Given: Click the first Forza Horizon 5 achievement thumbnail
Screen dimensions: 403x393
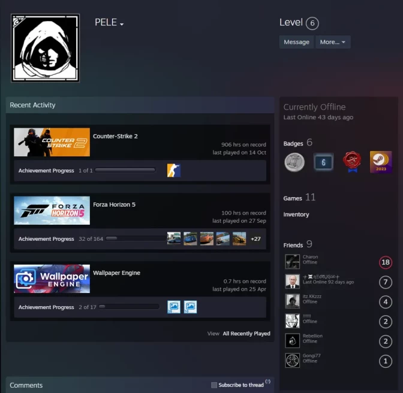Looking at the screenshot, I should click(x=174, y=238).
